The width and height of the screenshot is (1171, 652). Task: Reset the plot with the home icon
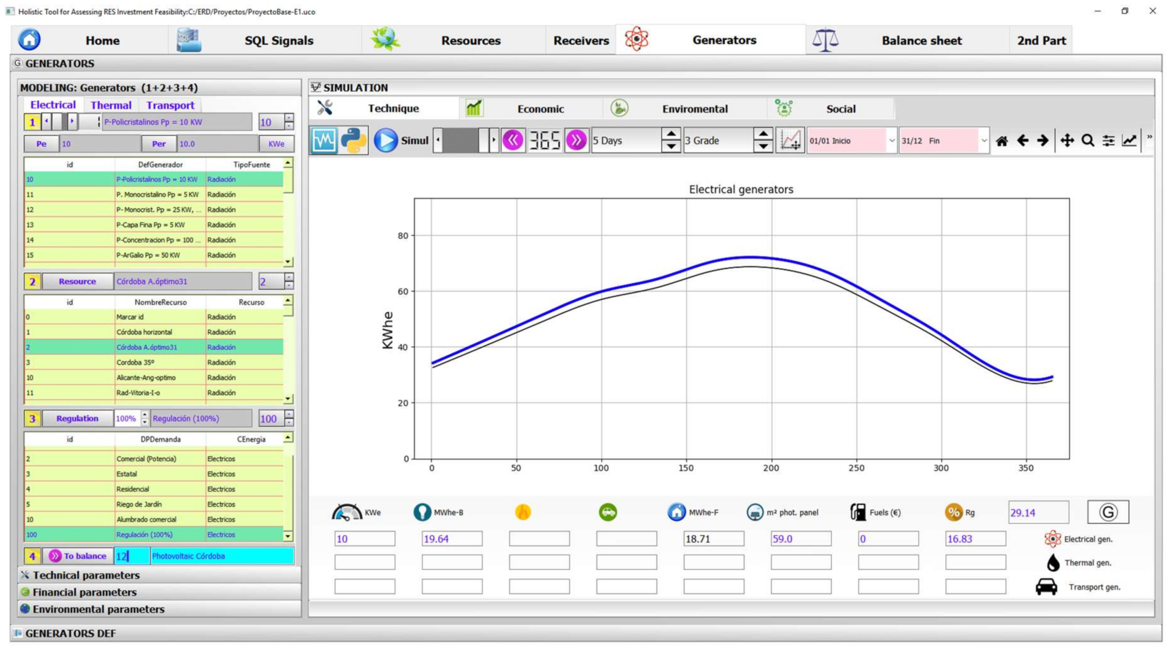pos(1001,140)
